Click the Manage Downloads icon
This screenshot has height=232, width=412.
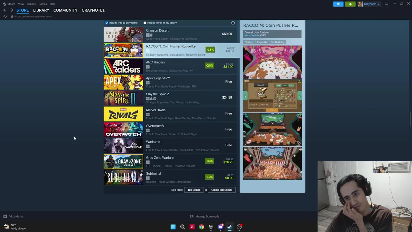pos(192,217)
